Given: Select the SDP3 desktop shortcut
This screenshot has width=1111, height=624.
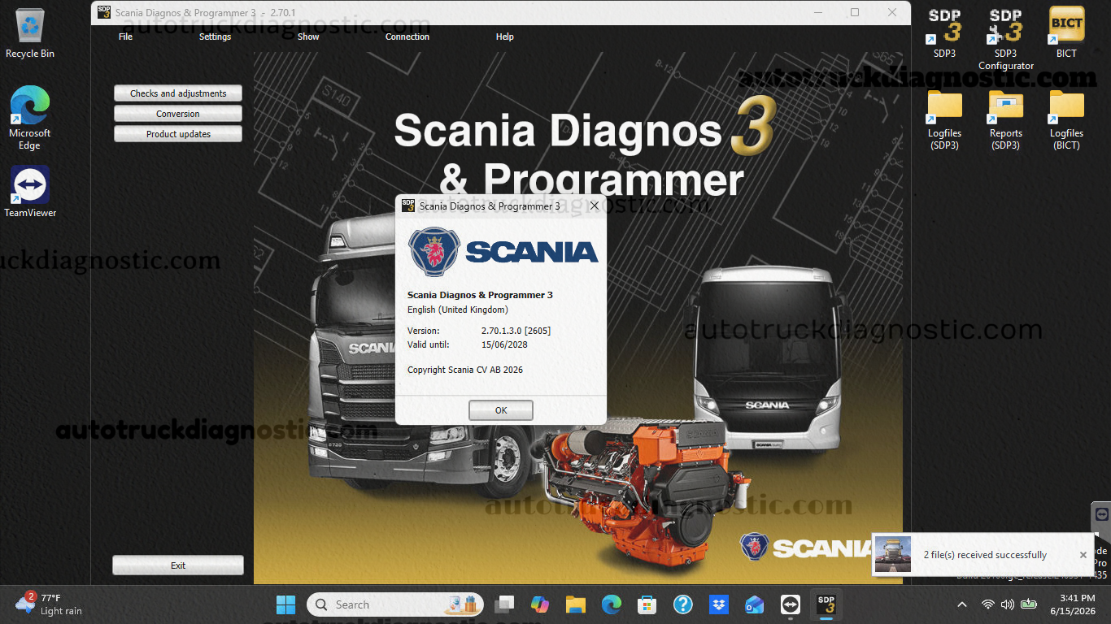Looking at the screenshot, I should point(945,33).
